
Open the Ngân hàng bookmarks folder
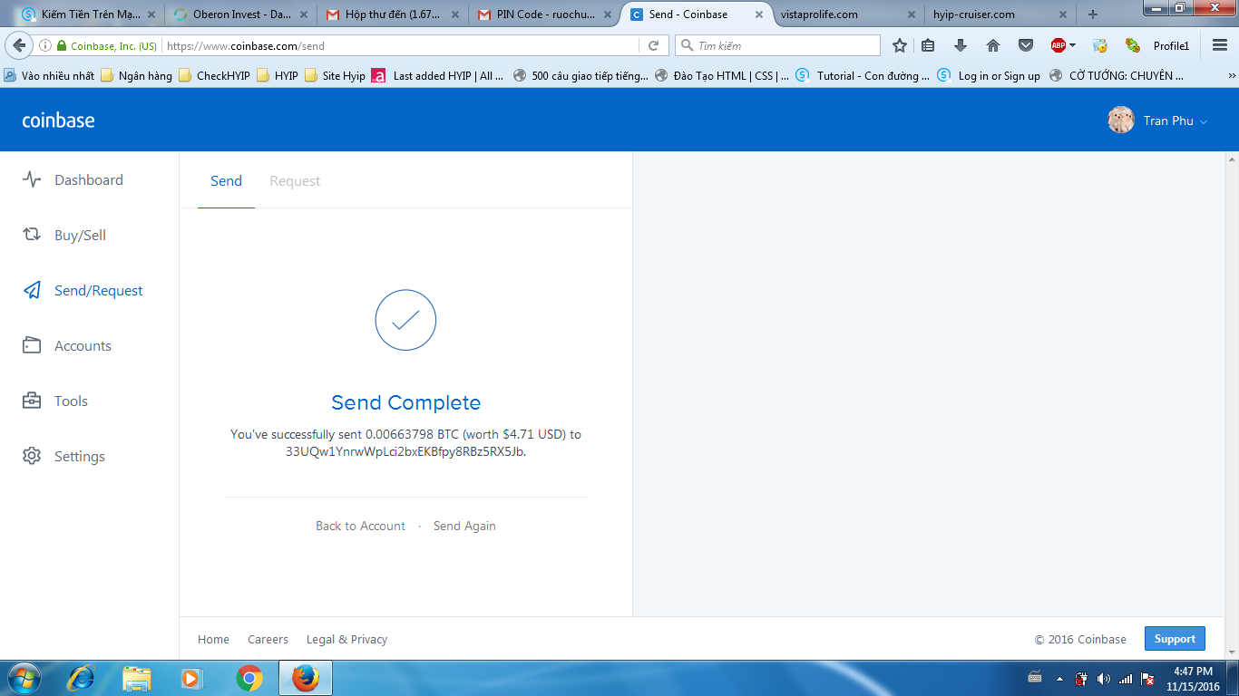click(x=137, y=76)
